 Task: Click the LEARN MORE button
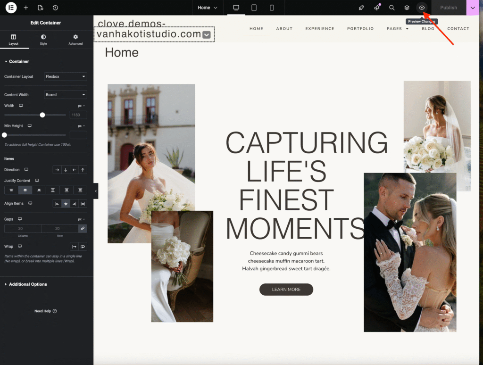pos(286,290)
